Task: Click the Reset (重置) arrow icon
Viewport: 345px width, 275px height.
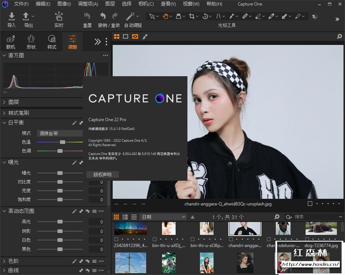Action: pos(87,16)
